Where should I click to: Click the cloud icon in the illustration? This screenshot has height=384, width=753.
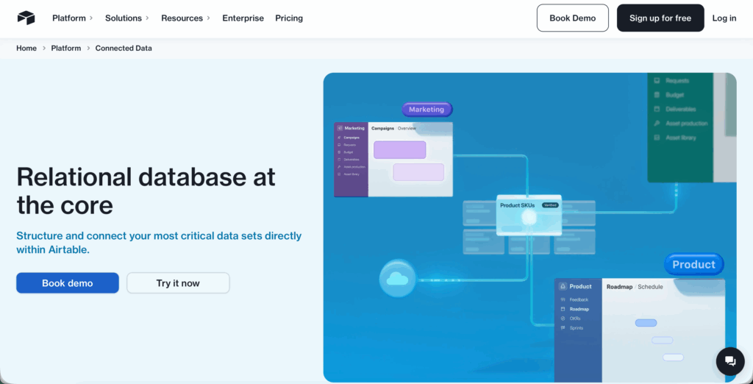[x=398, y=279]
